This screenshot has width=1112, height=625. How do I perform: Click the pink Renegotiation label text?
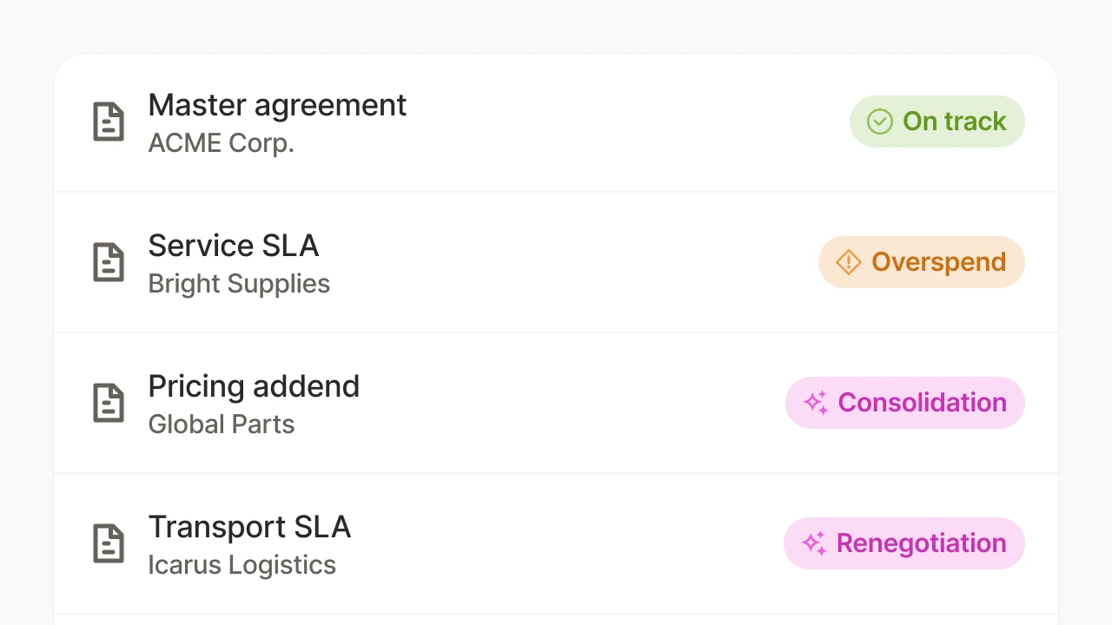point(921,543)
